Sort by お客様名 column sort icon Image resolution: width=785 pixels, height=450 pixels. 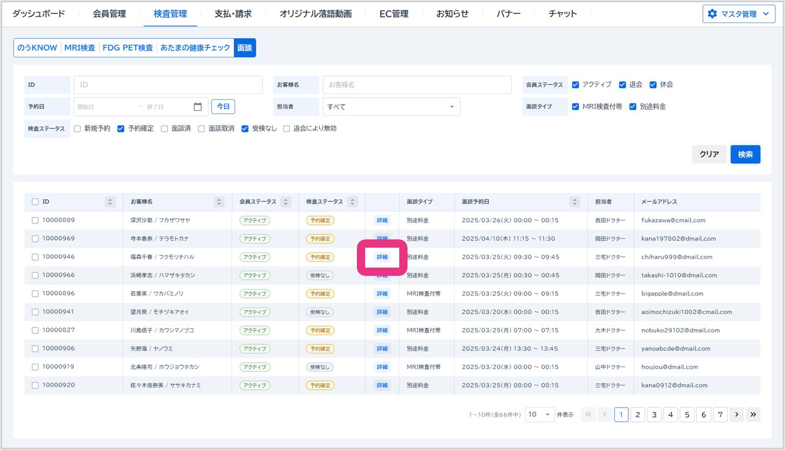pos(219,202)
